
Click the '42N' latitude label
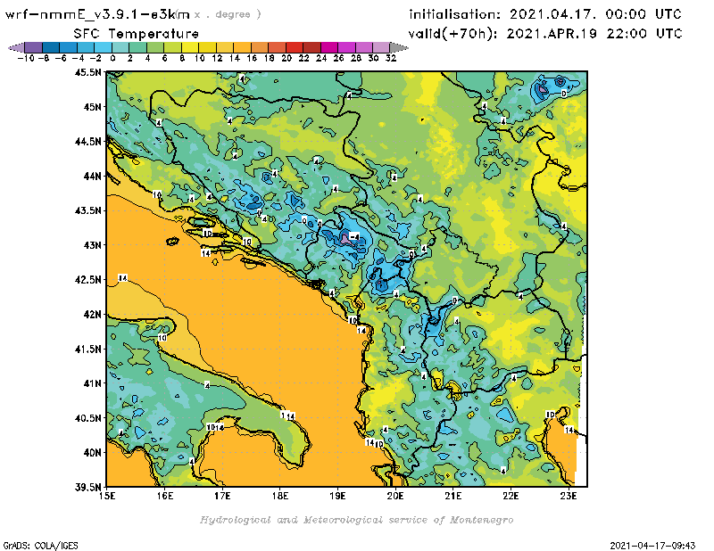[x=92, y=315]
